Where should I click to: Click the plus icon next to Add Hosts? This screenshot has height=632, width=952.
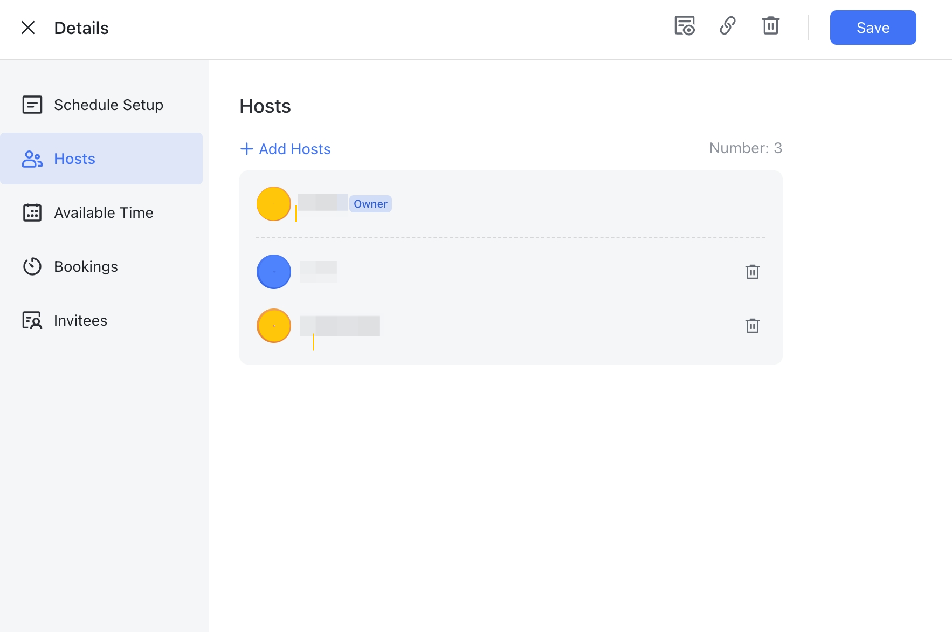[246, 149]
